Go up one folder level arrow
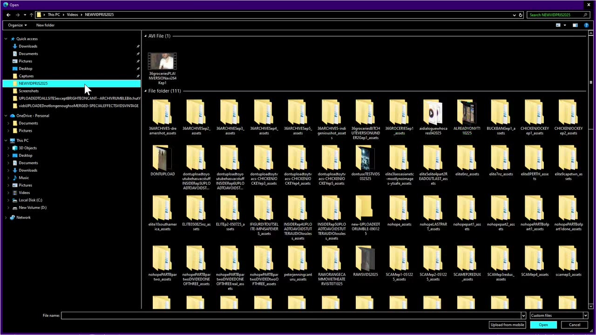The width and height of the screenshot is (596, 335). [31, 15]
